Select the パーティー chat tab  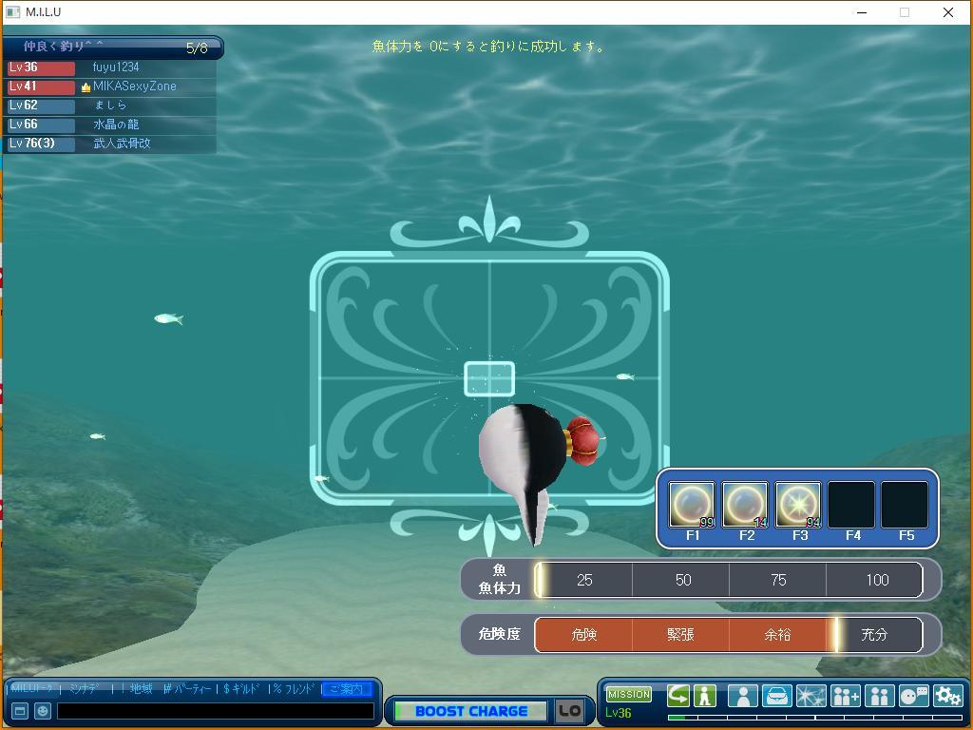coord(188,689)
